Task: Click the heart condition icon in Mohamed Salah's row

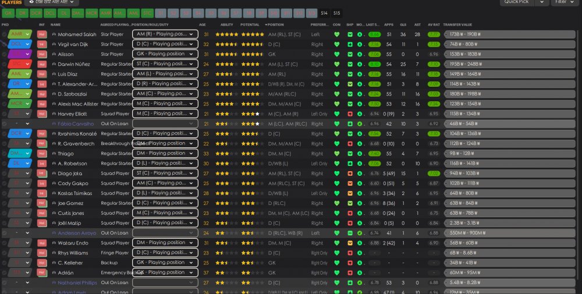Action: tap(336, 34)
